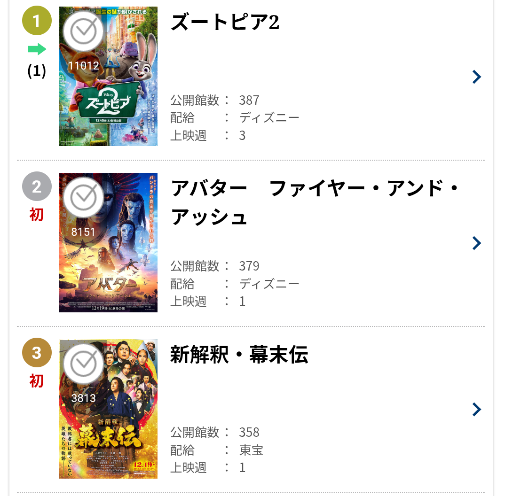Click the green rank-unchanged arrow icon
The width and height of the screenshot is (505, 496).
coord(37,49)
